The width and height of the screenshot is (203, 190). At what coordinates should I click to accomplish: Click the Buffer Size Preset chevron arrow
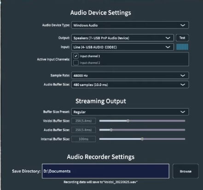point(183,112)
